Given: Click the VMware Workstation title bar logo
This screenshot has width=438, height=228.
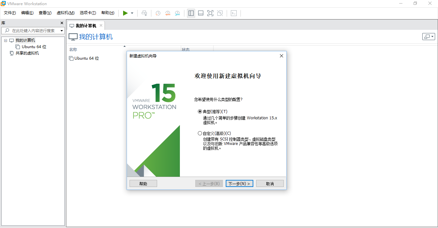Looking at the screenshot, I should click(3, 4).
